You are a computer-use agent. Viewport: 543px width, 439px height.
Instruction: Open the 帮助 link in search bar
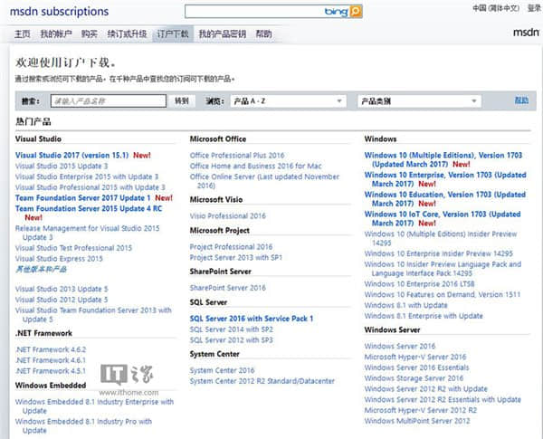tap(521, 100)
